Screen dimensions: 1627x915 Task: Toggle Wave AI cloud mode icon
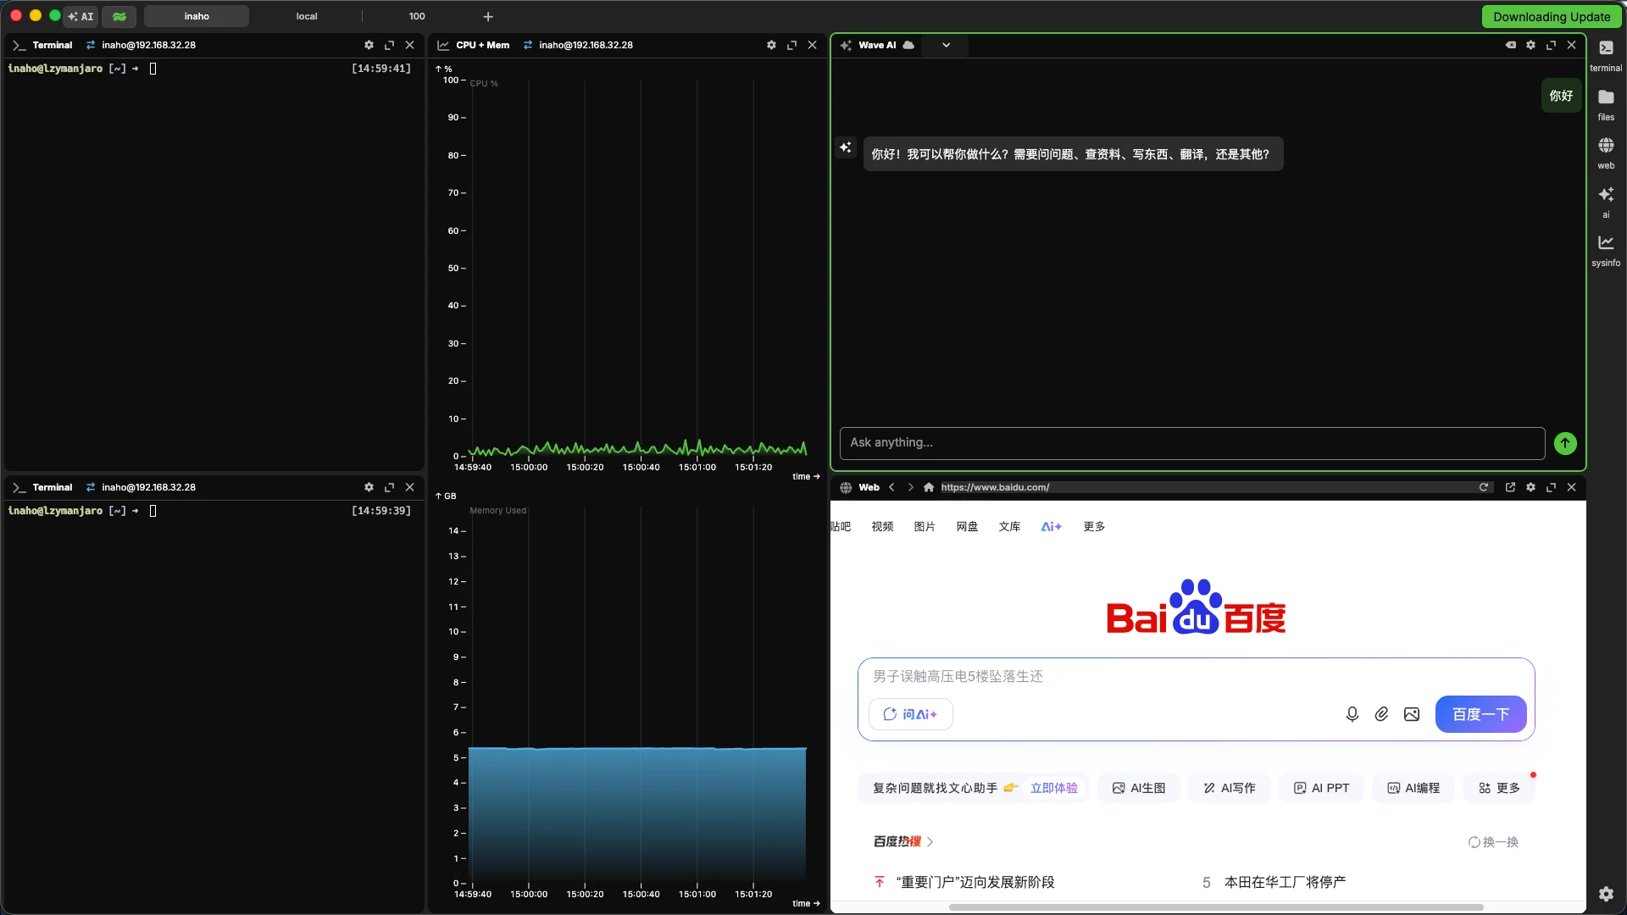click(908, 45)
